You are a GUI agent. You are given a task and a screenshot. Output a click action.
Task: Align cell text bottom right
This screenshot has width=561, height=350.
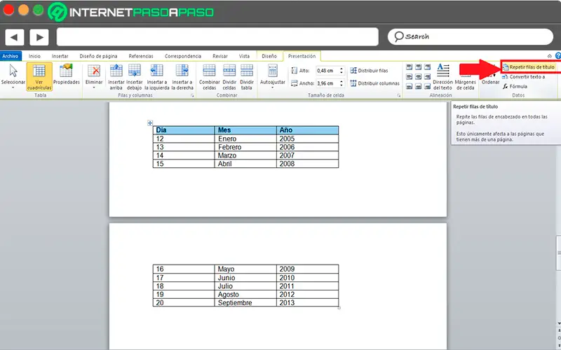(428, 86)
